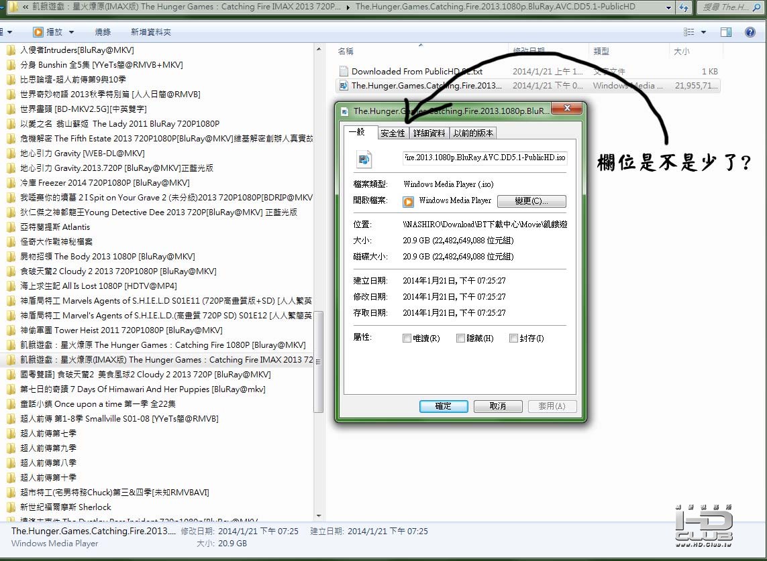Click the folder tree scrollbar thumb

click(x=319, y=362)
